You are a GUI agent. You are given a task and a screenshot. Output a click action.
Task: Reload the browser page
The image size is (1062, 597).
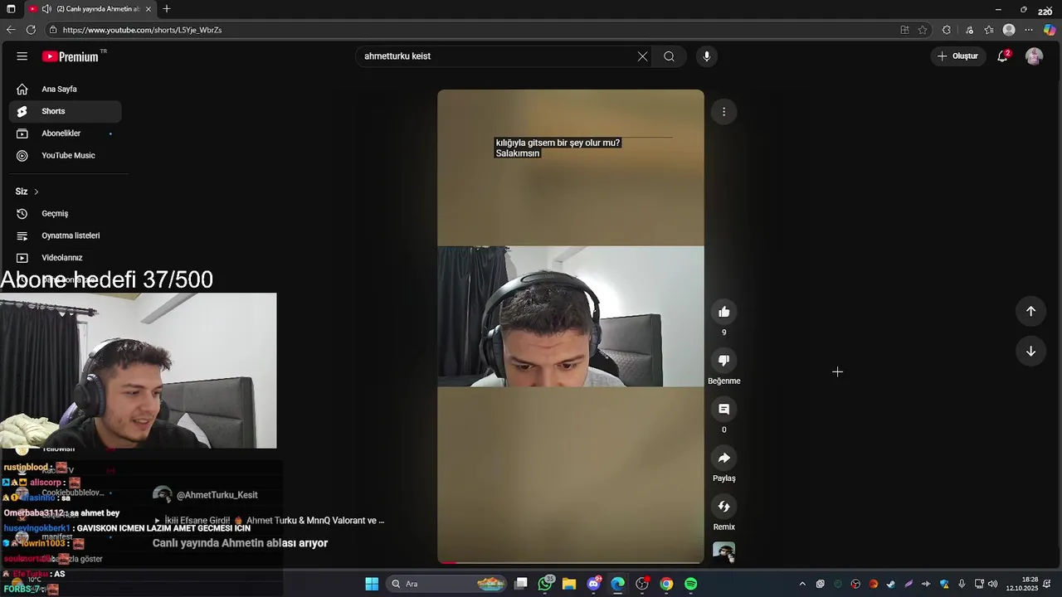tap(31, 30)
